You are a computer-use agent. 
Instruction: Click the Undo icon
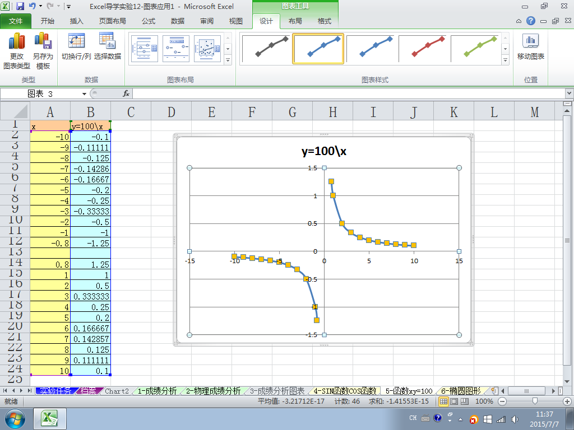point(32,6)
